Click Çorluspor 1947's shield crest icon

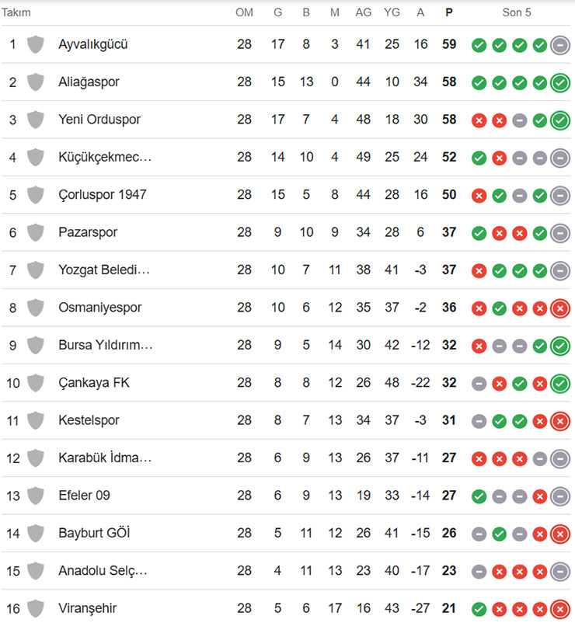point(35,195)
